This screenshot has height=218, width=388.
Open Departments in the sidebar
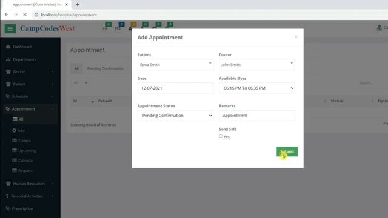[x=24, y=59]
